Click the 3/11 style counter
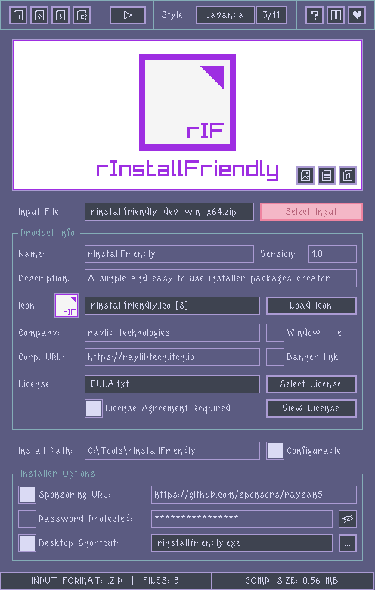This screenshot has height=590, width=375. [271, 15]
